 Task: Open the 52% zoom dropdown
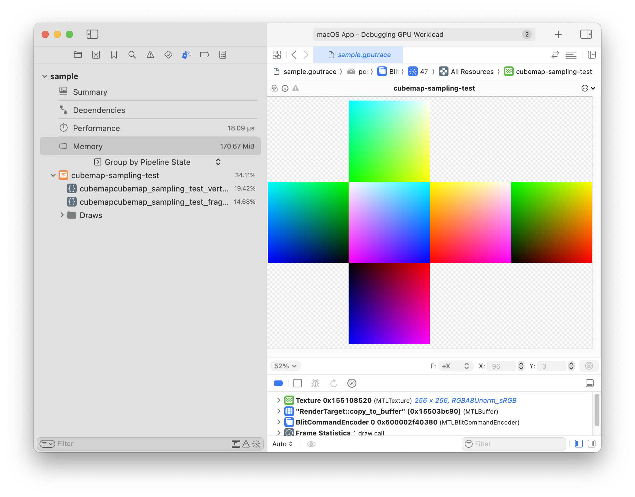(x=285, y=366)
